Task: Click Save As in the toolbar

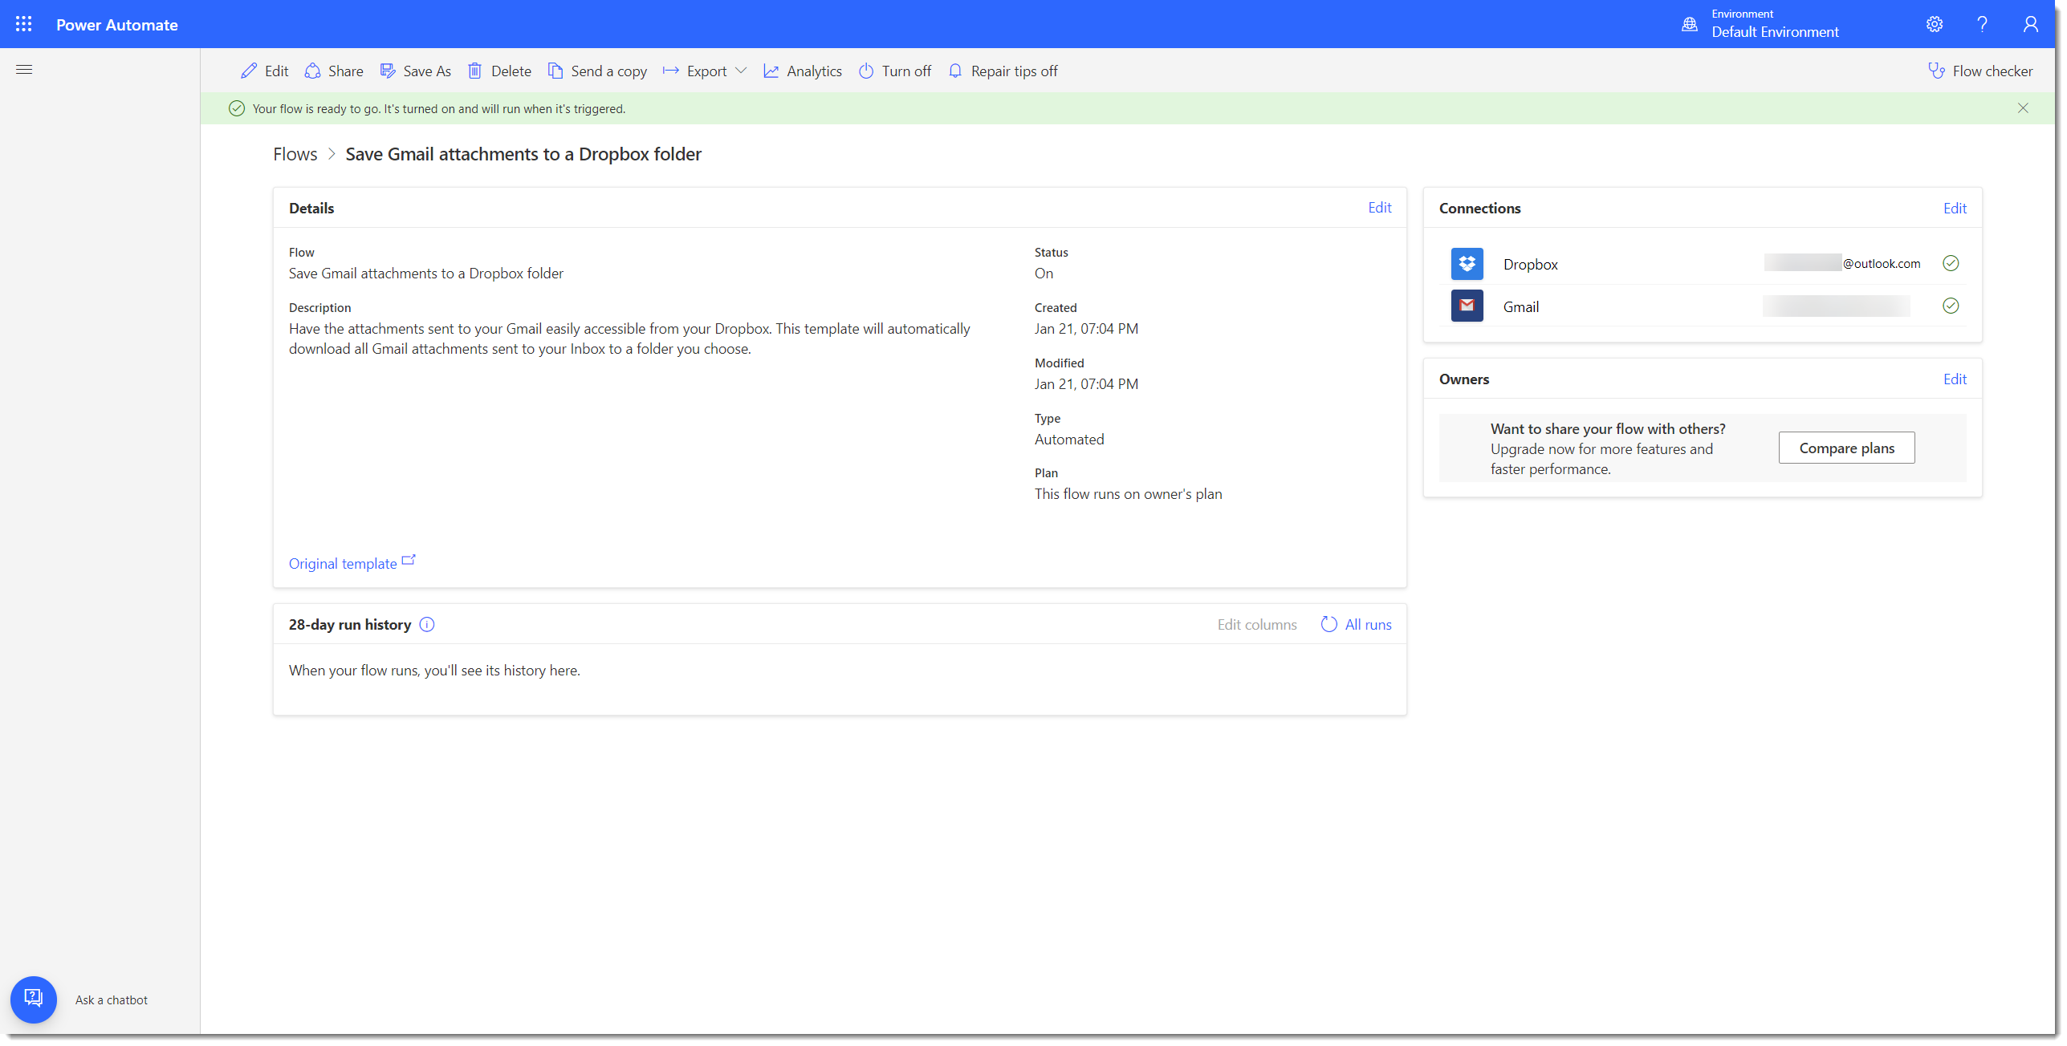Action: (x=415, y=71)
